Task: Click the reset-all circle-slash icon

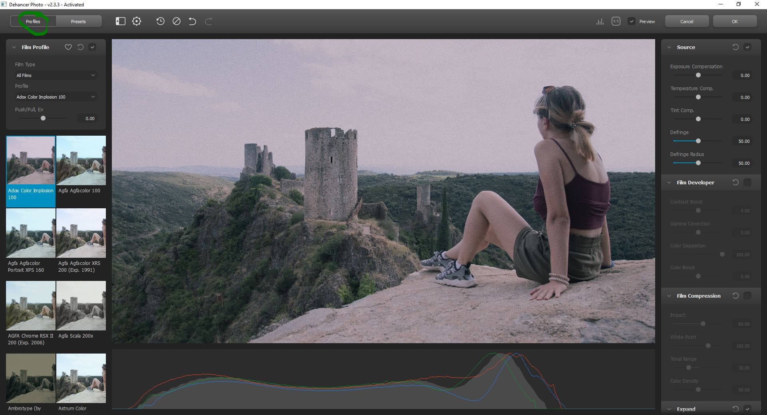Action: point(177,22)
